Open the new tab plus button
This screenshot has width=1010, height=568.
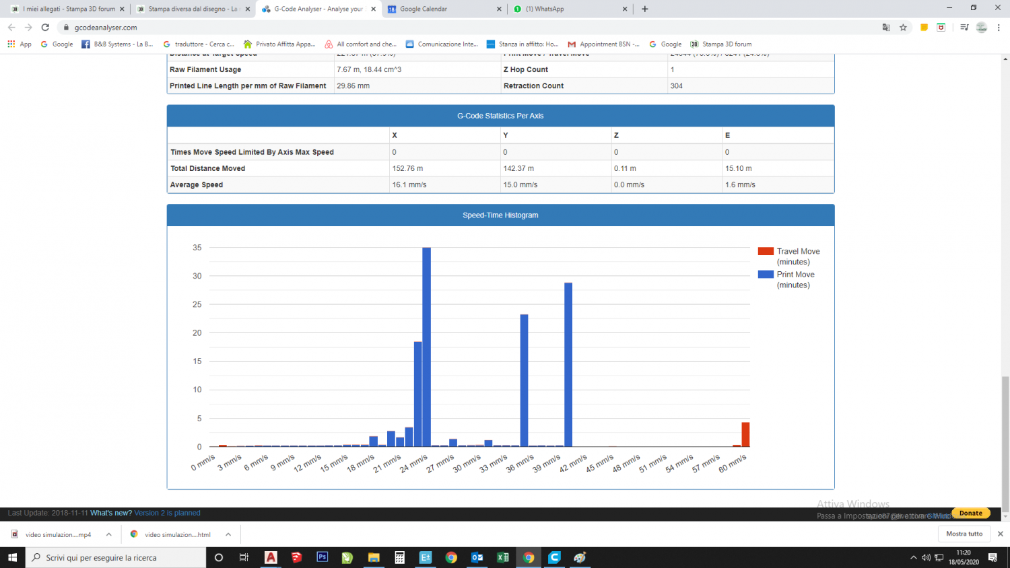pos(644,9)
